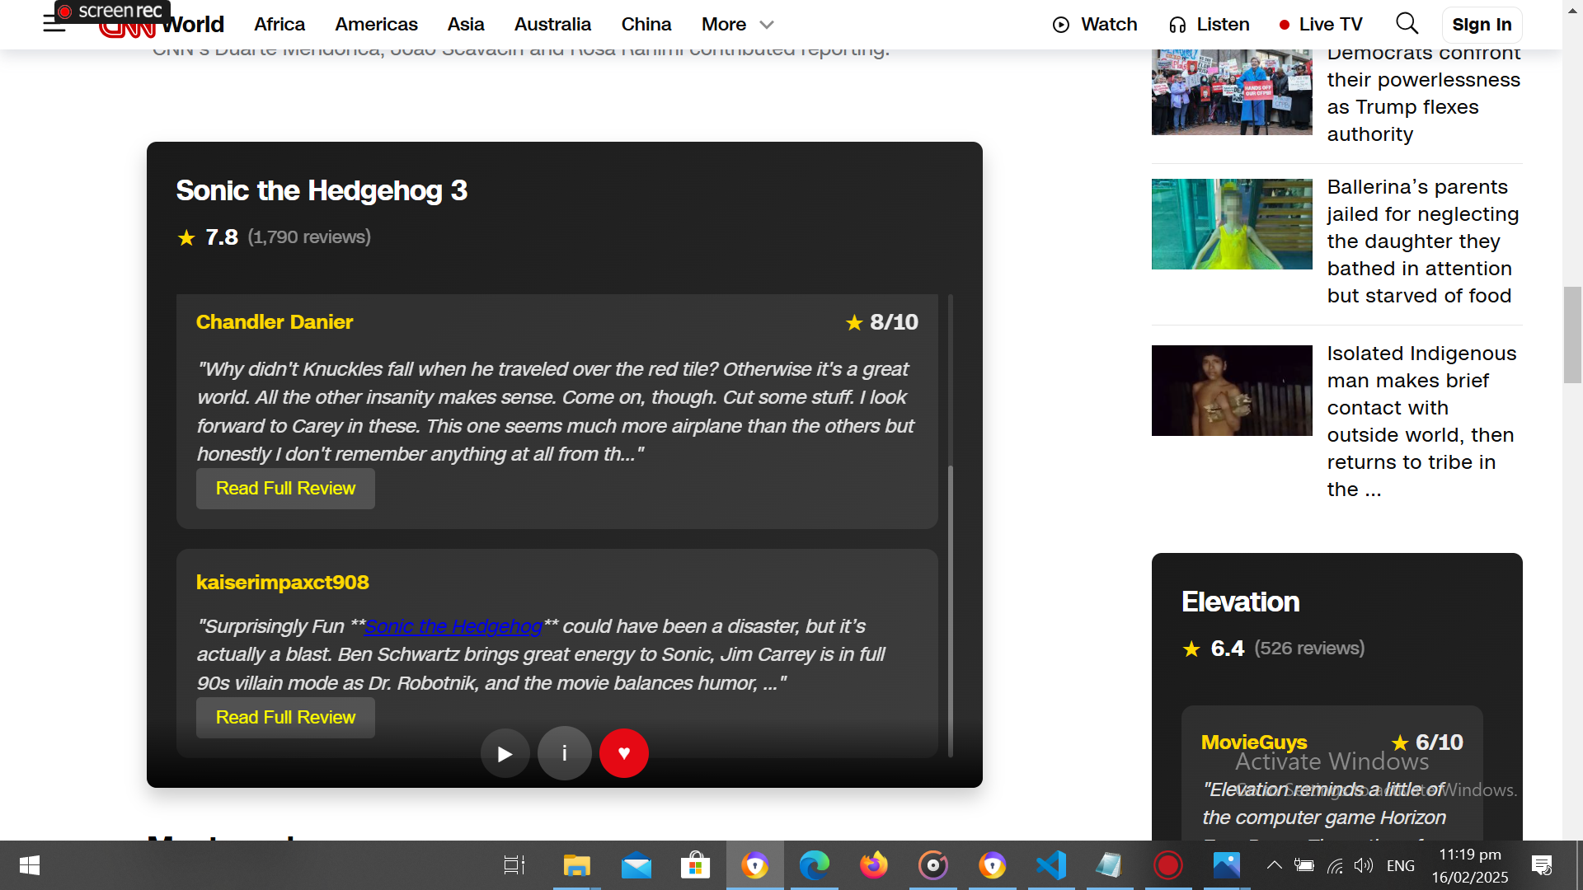Select the Africa nav item

click(x=279, y=25)
